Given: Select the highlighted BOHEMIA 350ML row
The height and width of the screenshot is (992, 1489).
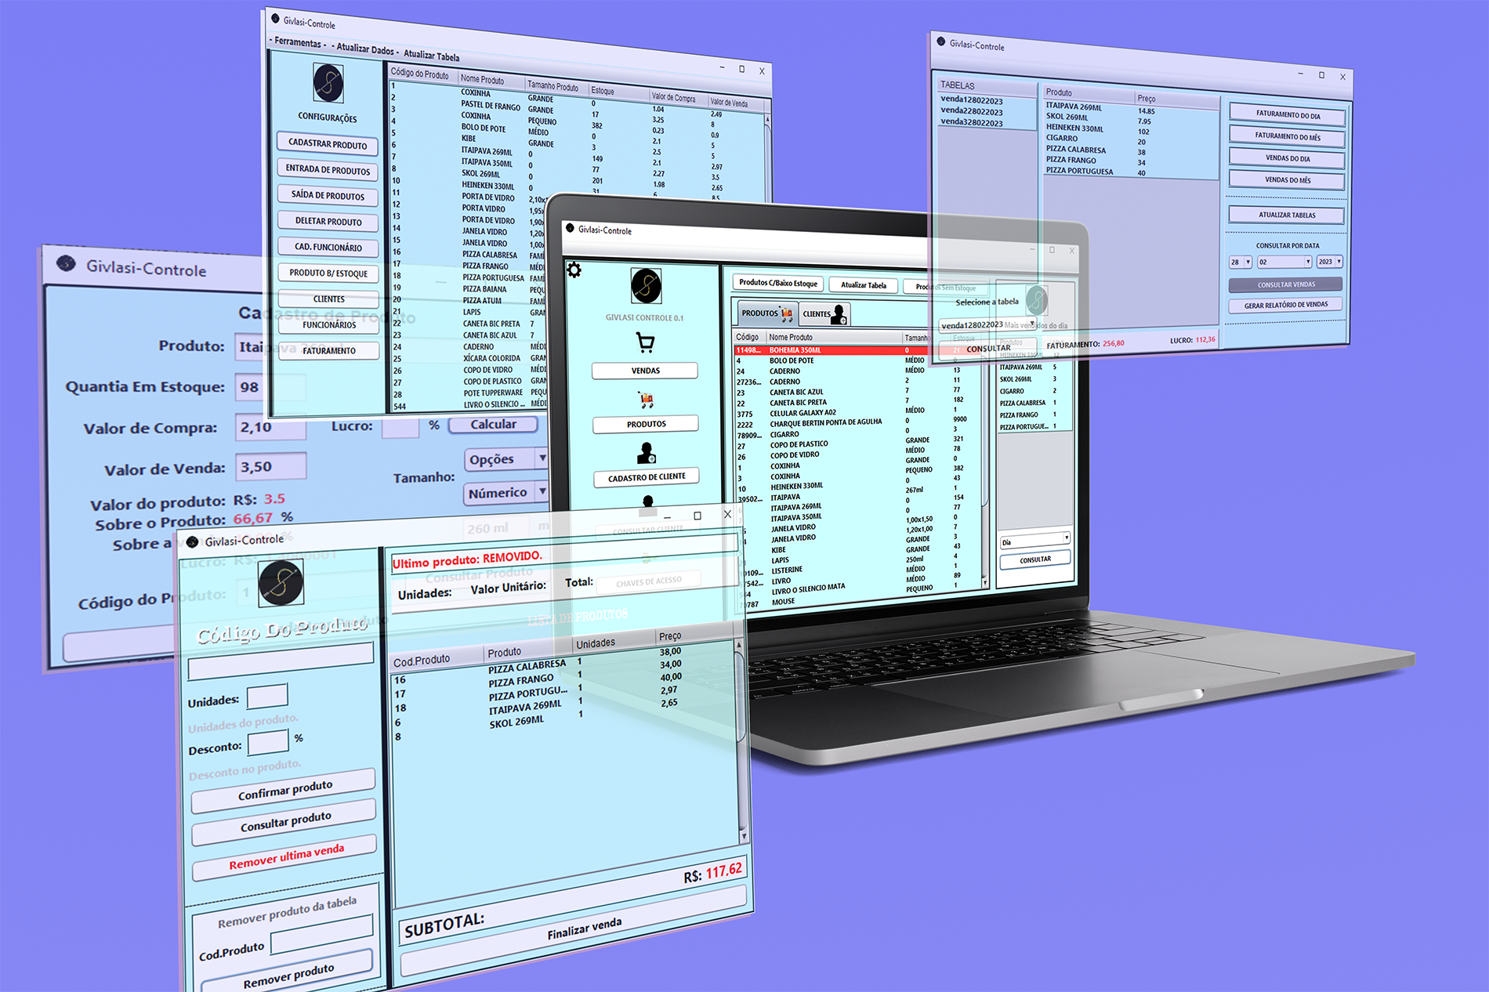Looking at the screenshot, I should [x=857, y=350].
